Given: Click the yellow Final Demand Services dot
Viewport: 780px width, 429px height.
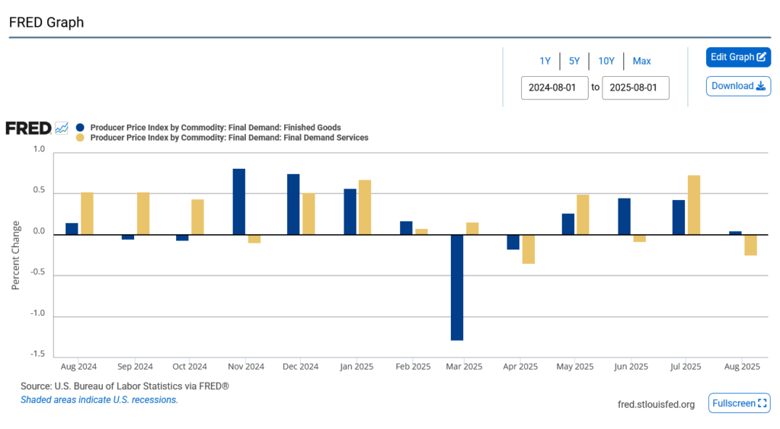Looking at the screenshot, I should (x=80, y=138).
